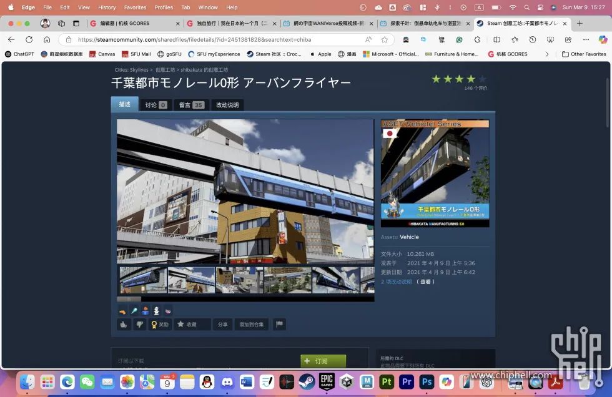The image size is (612, 397).
Task: Click the Cities: Skylines breadcrumb link
Action: tap(132, 70)
